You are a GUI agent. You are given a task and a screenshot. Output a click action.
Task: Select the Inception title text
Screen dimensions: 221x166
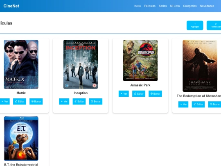pyautogui.click(x=81, y=93)
